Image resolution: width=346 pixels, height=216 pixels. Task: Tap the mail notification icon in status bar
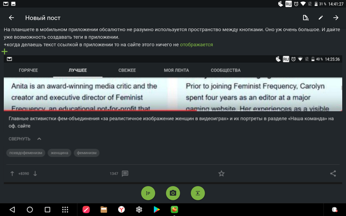tap(6, 4)
